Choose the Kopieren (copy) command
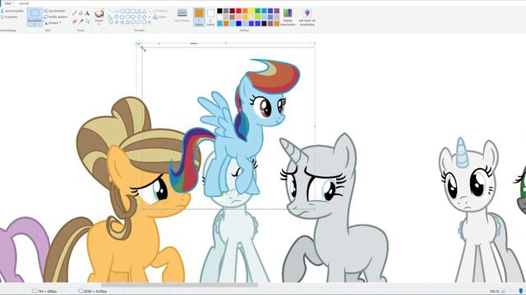Viewport: 526px width, 295px height. pos(9,16)
